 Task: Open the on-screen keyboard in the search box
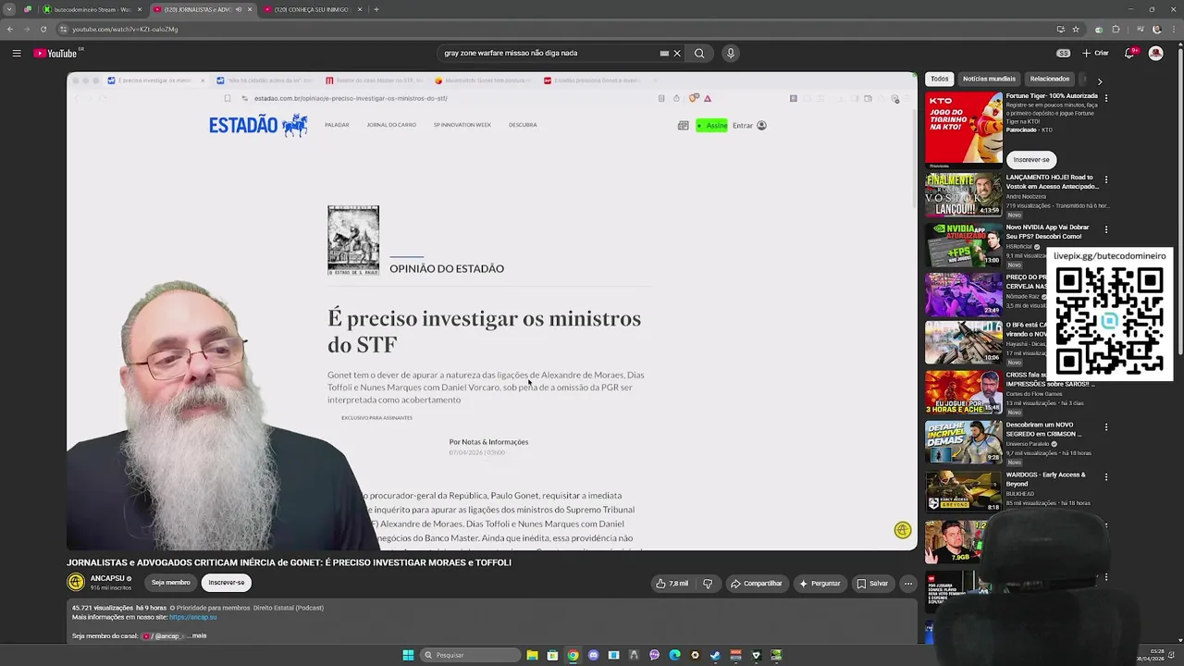tap(664, 54)
